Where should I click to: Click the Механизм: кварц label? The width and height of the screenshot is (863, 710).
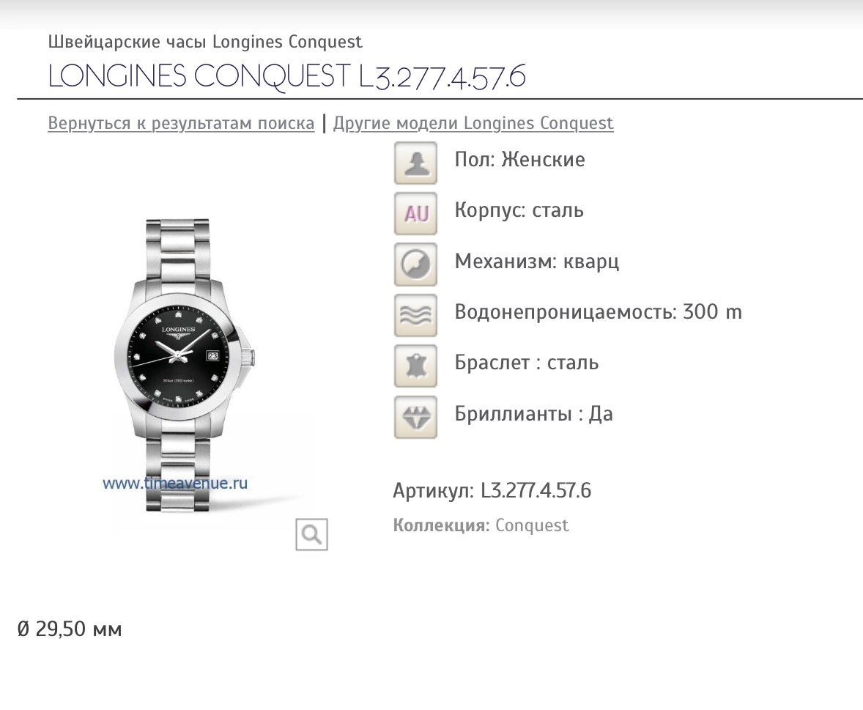536,262
